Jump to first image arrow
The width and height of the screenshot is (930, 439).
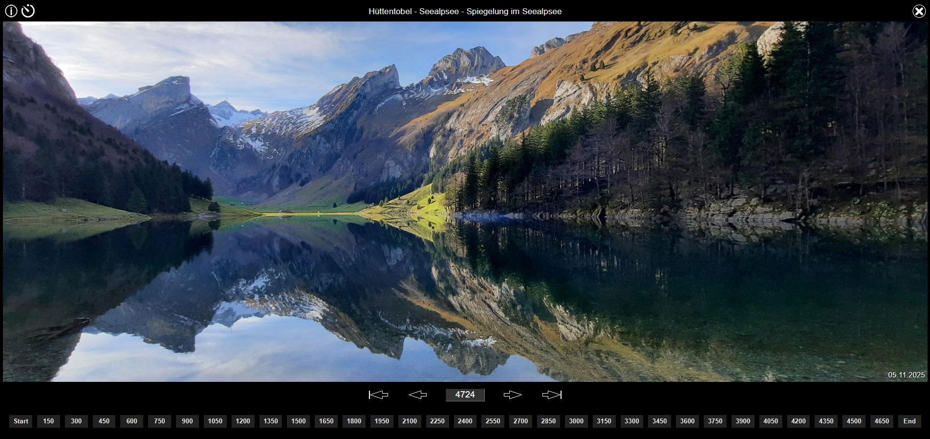pos(378,395)
